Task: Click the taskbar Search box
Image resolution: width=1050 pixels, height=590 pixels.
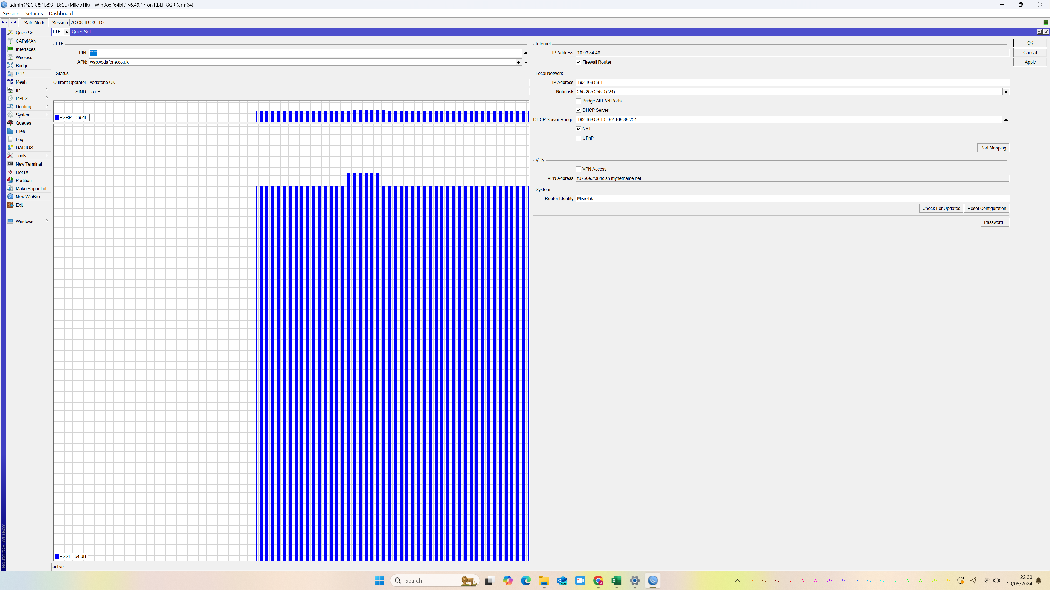Action: (434, 581)
